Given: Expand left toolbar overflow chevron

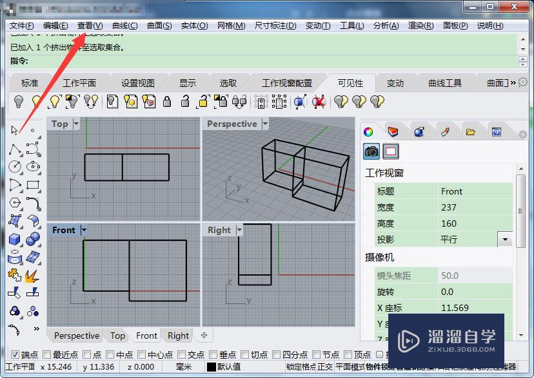Looking at the screenshot, I should point(37,328).
